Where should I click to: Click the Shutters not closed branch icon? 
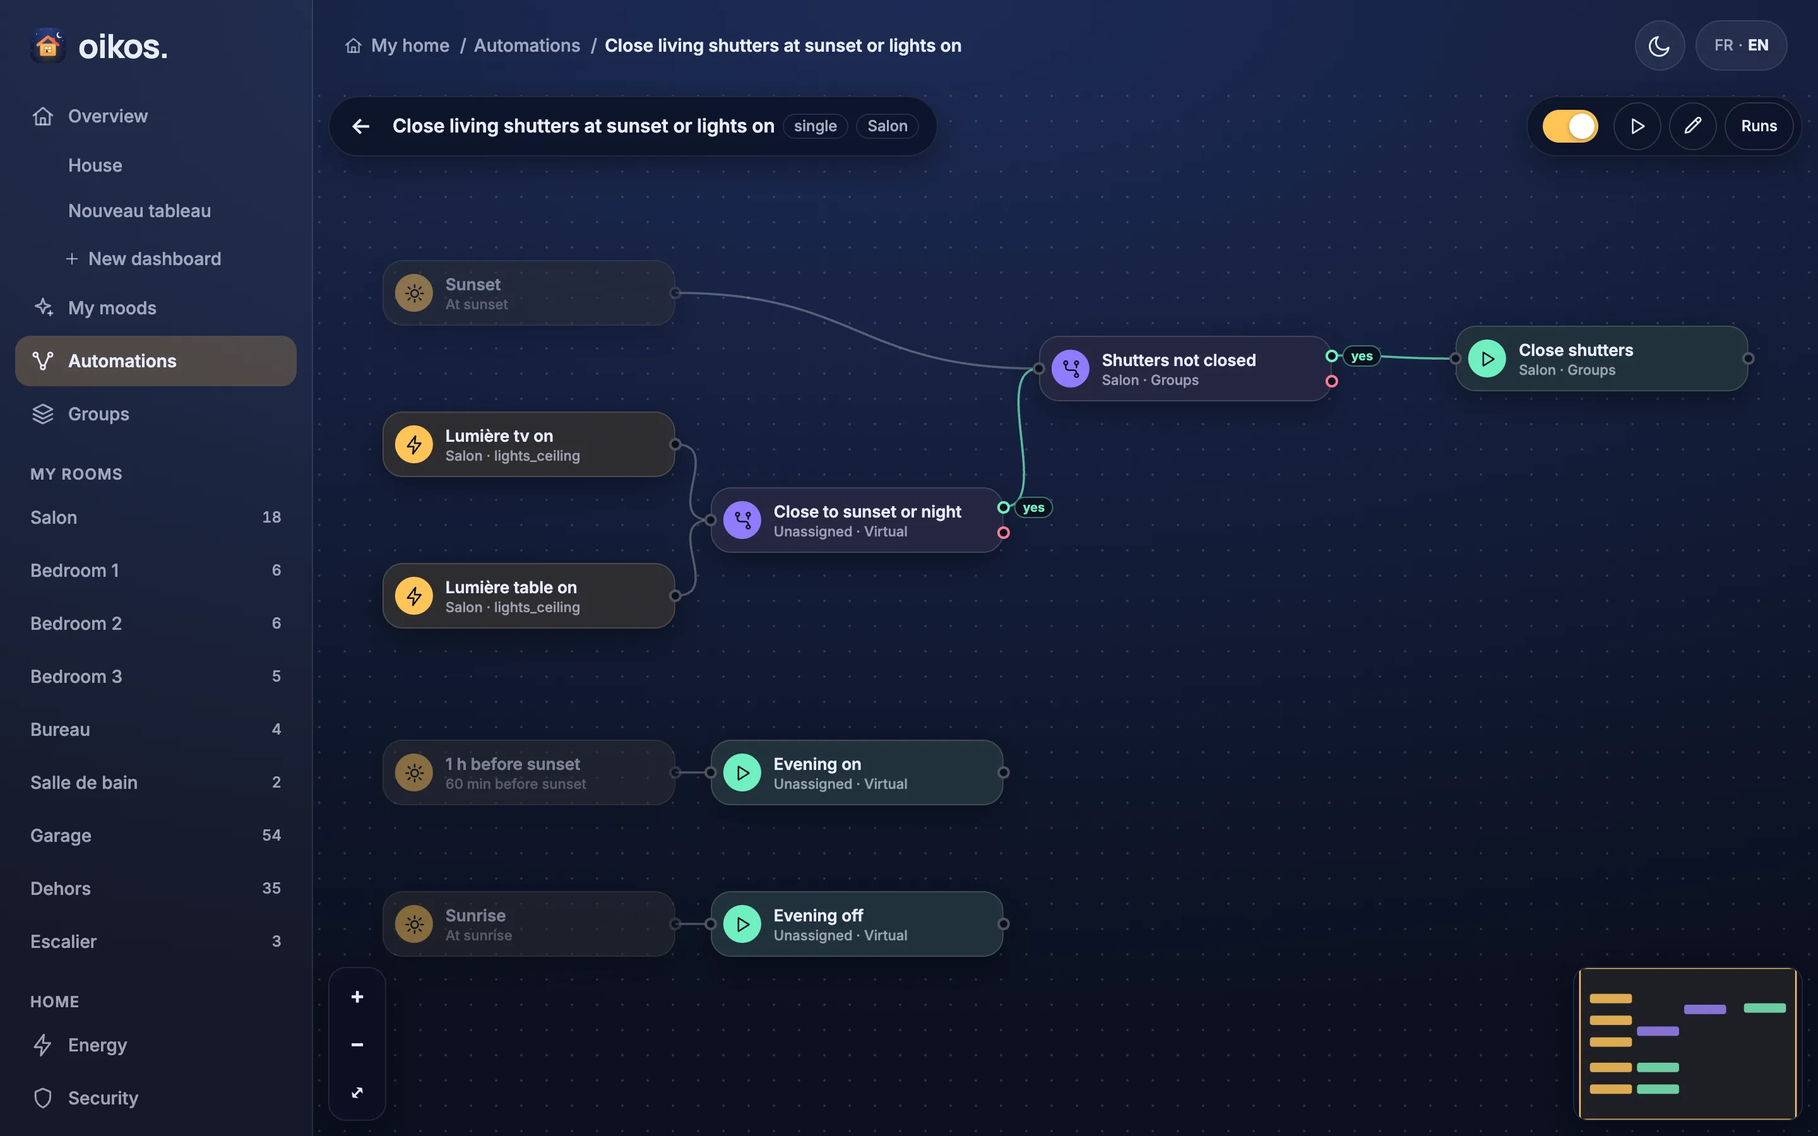click(x=1071, y=369)
